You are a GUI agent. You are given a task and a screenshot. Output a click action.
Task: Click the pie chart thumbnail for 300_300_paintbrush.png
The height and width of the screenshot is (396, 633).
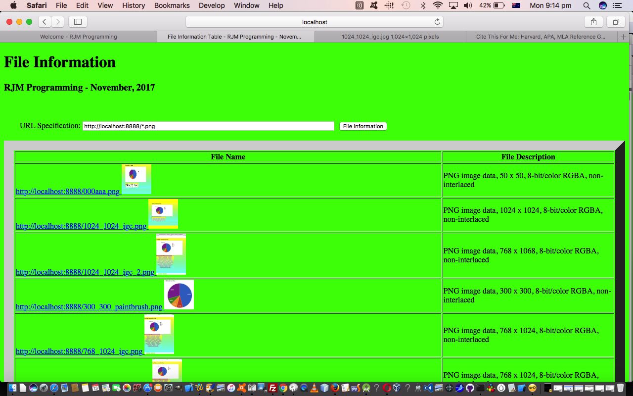coord(179,295)
